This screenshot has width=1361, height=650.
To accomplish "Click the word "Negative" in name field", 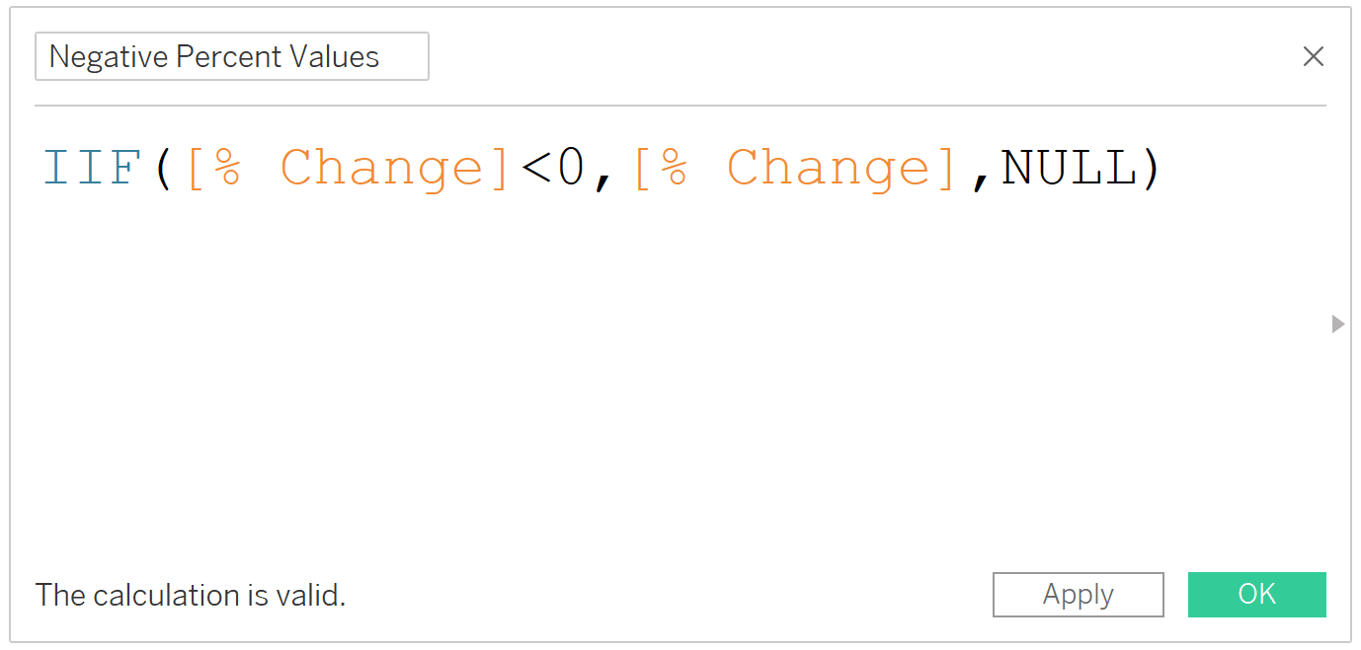I will (109, 57).
